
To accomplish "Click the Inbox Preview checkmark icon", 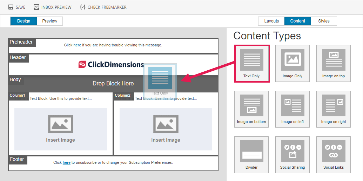I will click(x=36, y=7).
